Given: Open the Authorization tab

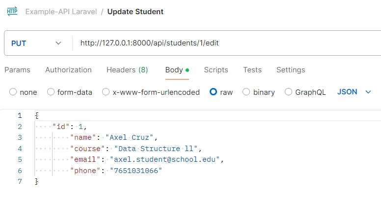Looking at the screenshot, I should (68, 70).
